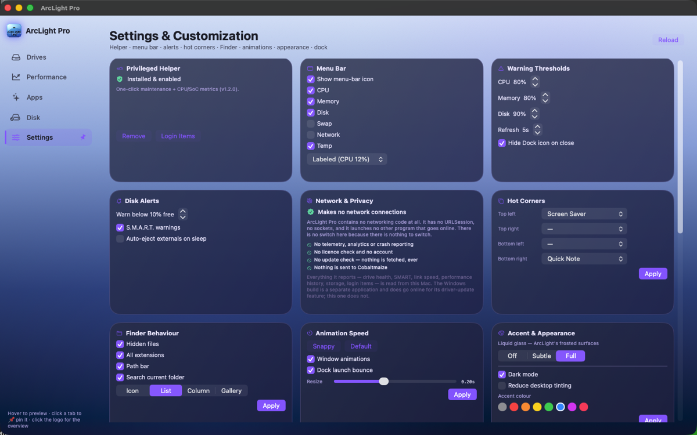Screen dimensions: 697x435
Task: Pick the green accent colour swatch
Action: [549, 407]
